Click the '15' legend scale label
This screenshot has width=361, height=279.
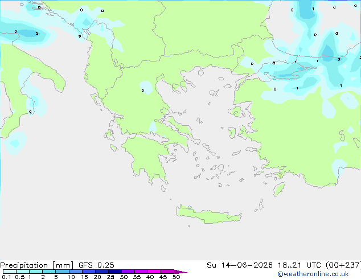[x=84, y=277]
